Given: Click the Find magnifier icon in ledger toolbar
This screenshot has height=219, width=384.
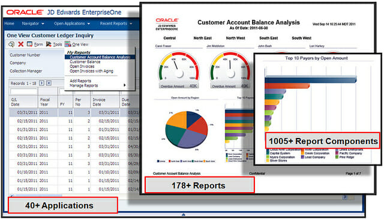Looking at the screenshot, I should tap(11, 44).
